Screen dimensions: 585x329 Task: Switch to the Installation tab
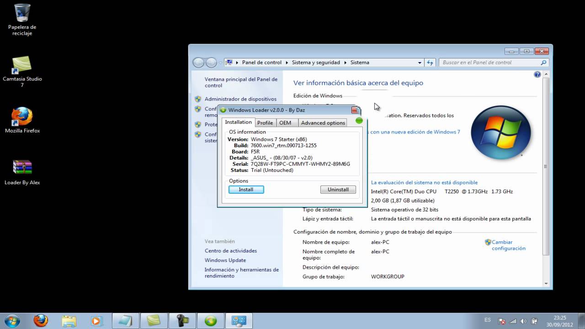(238, 122)
